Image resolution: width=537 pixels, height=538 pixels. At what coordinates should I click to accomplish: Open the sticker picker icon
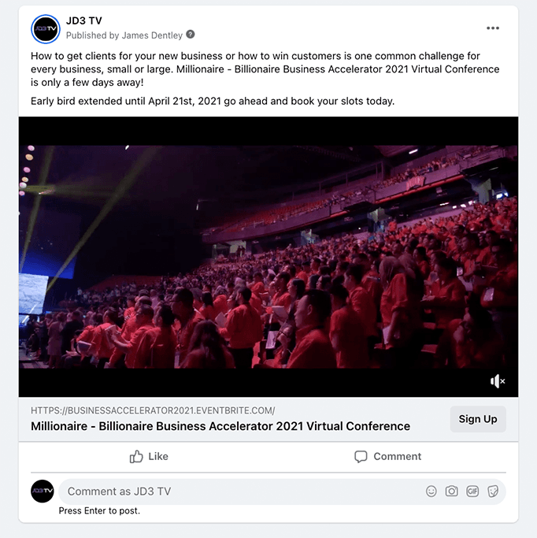point(493,492)
